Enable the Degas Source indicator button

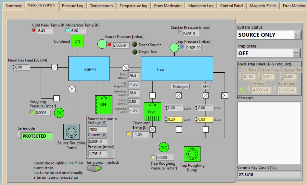click(135, 45)
